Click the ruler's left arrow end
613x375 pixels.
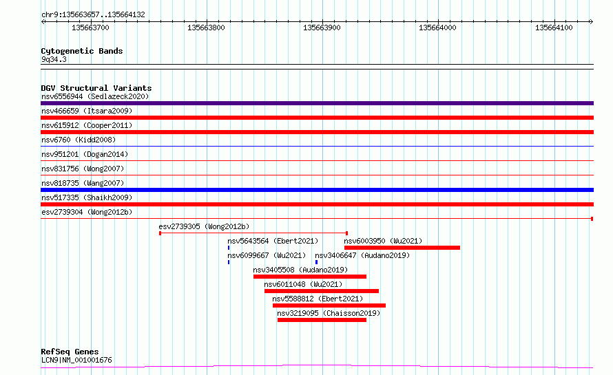43,21
